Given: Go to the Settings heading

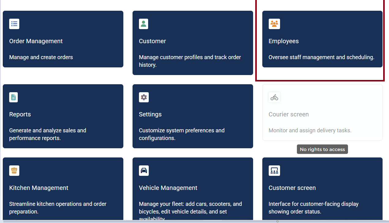Looking at the screenshot, I should 150,114.
